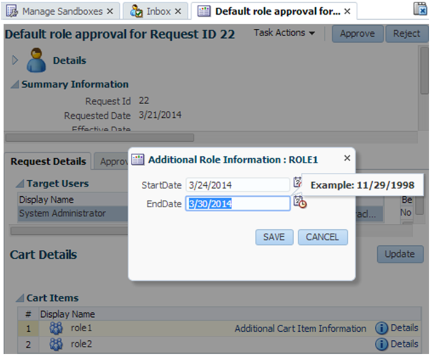Click the Inbox tab icon
This screenshot has height=355, width=430.
[x=136, y=11]
